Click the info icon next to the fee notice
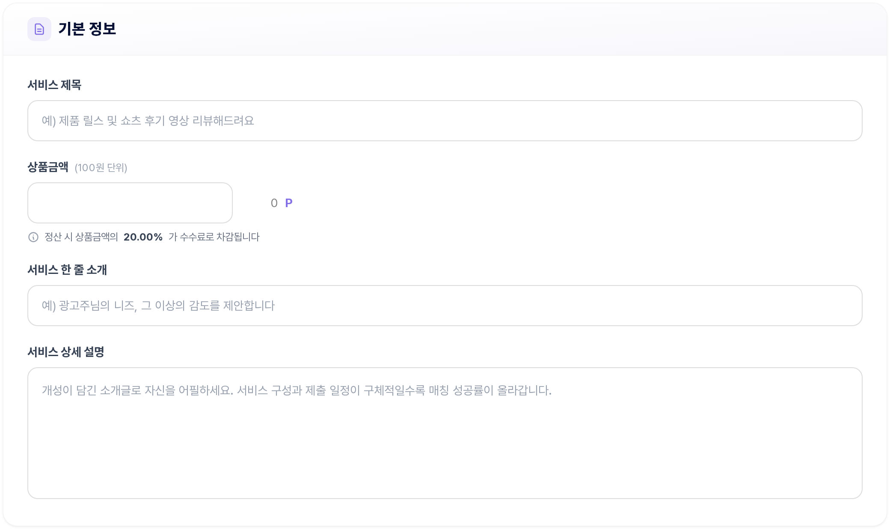890x529 pixels. [33, 237]
